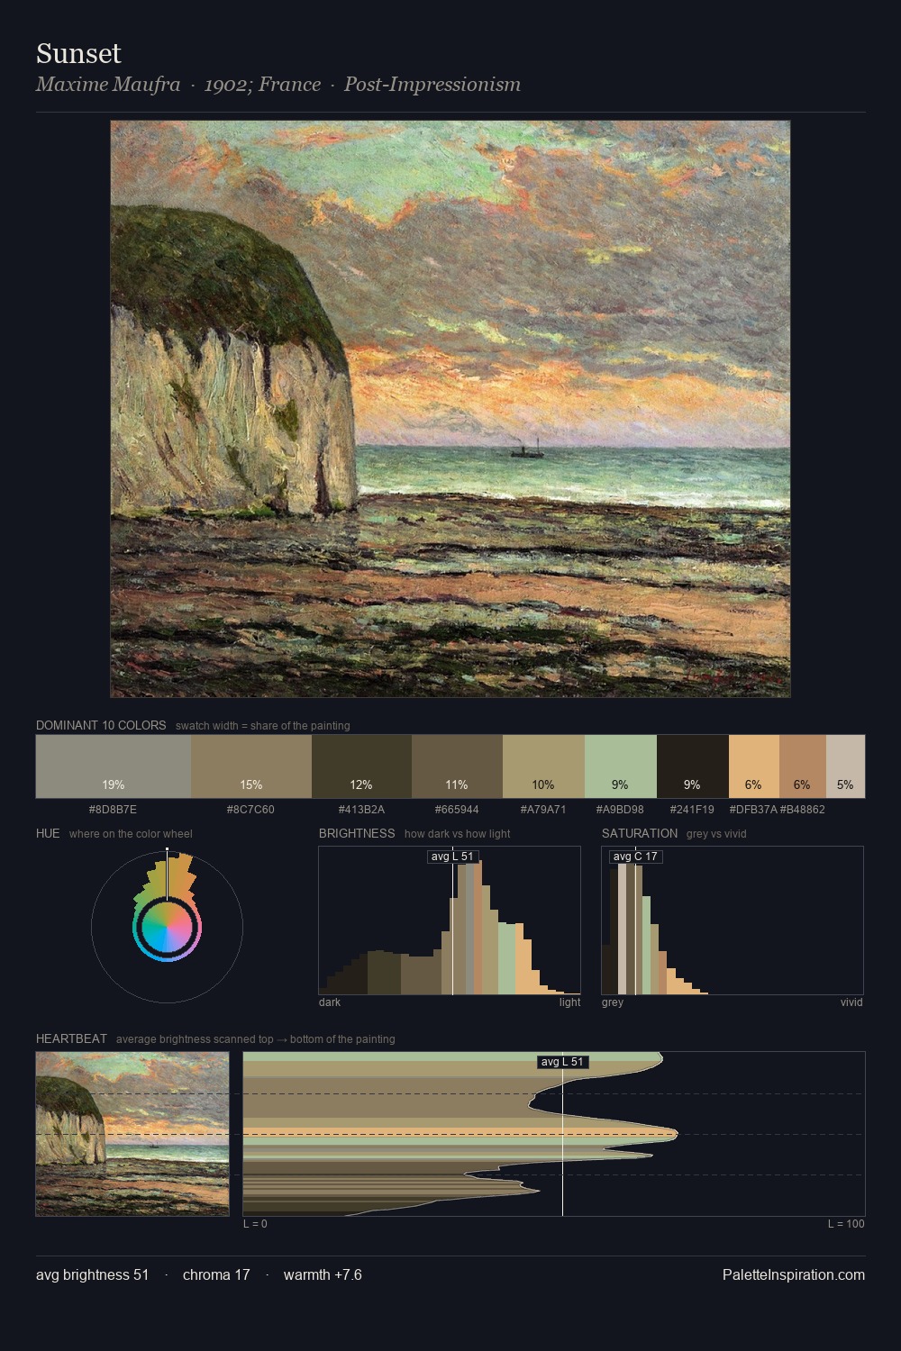Viewport: 901px width, 1351px height.
Task: Click 'avg brightness 51' in the footer
Action: click(93, 1274)
